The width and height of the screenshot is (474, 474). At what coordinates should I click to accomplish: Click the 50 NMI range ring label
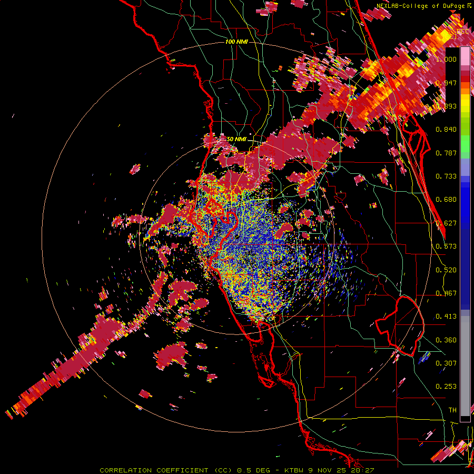tap(236, 139)
